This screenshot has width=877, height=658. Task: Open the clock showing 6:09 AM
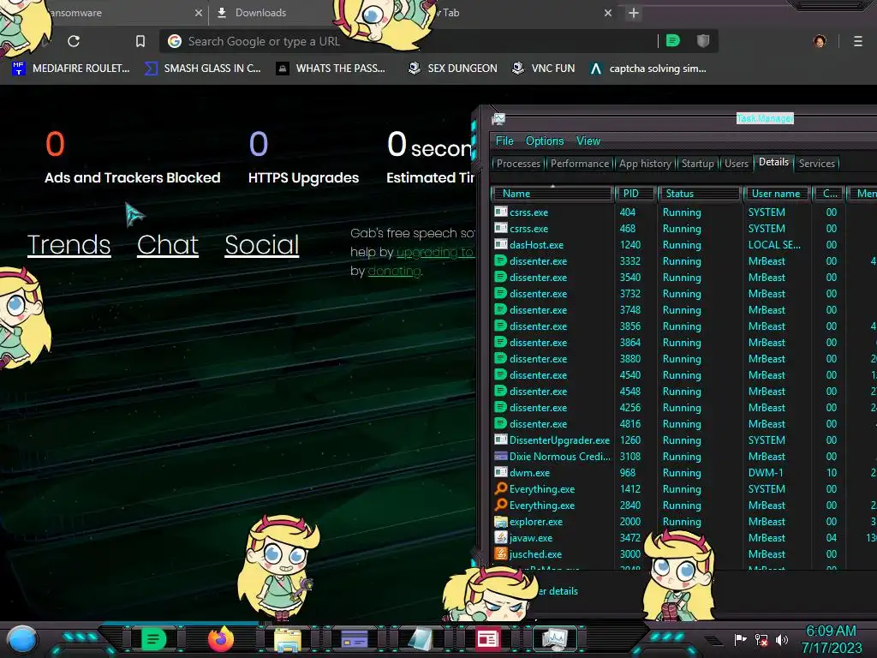click(831, 639)
